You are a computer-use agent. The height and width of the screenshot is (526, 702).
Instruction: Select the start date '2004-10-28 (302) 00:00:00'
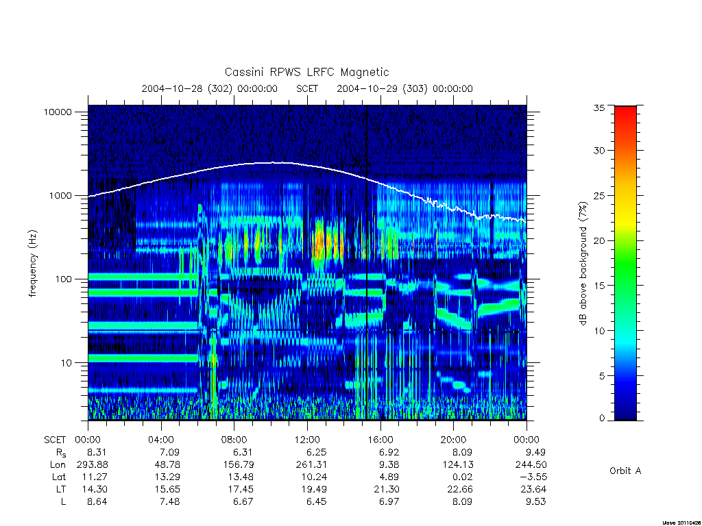(x=210, y=88)
